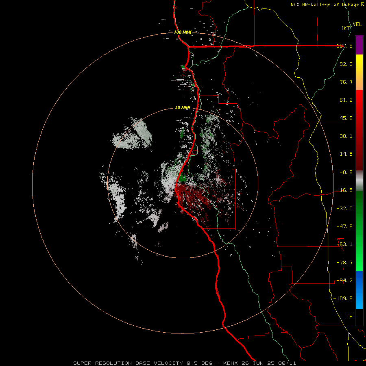366x366 pixels.
Task: Click the 100 NMI range ring label
Action: pos(183,32)
